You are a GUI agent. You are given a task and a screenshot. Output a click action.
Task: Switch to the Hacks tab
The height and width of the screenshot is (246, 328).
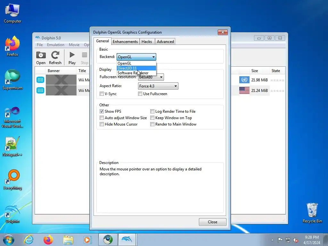coord(147,42)
